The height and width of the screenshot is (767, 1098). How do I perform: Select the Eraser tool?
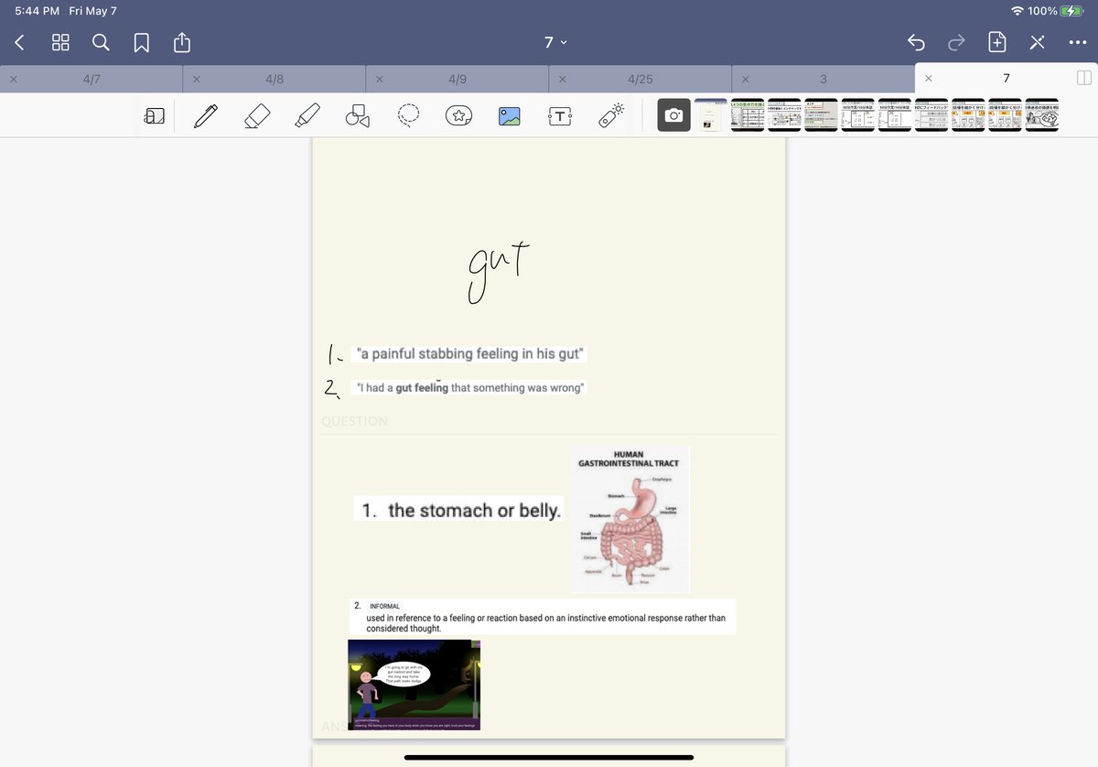[x=257, y=114]
